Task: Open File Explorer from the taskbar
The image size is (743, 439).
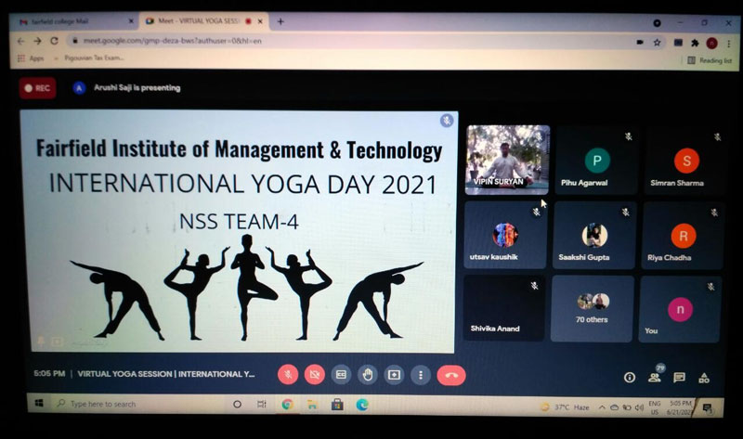Action: coord(312,405)
